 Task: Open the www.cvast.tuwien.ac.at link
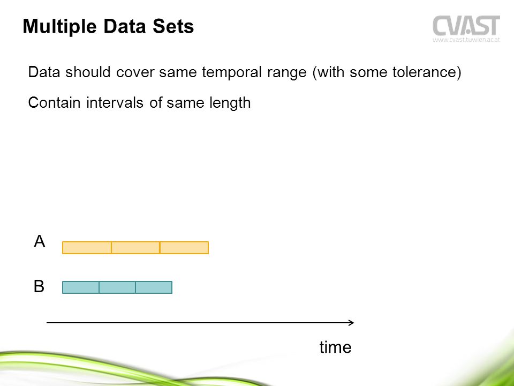pyautogui.click(x=466, y=40)
